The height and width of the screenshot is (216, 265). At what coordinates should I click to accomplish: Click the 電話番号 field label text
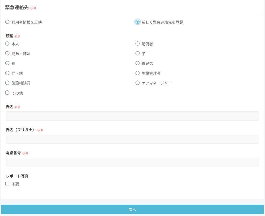13,153
